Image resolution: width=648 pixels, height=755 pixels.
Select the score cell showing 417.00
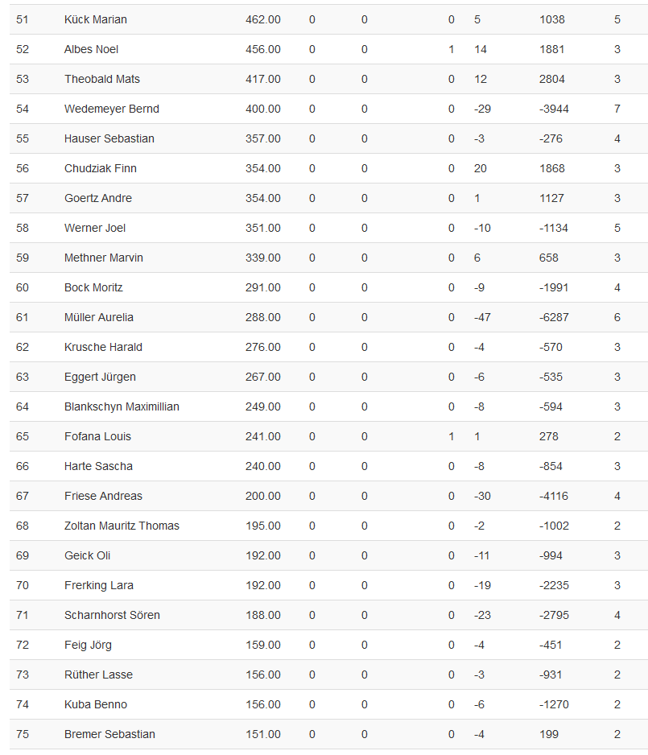[263, 79]
